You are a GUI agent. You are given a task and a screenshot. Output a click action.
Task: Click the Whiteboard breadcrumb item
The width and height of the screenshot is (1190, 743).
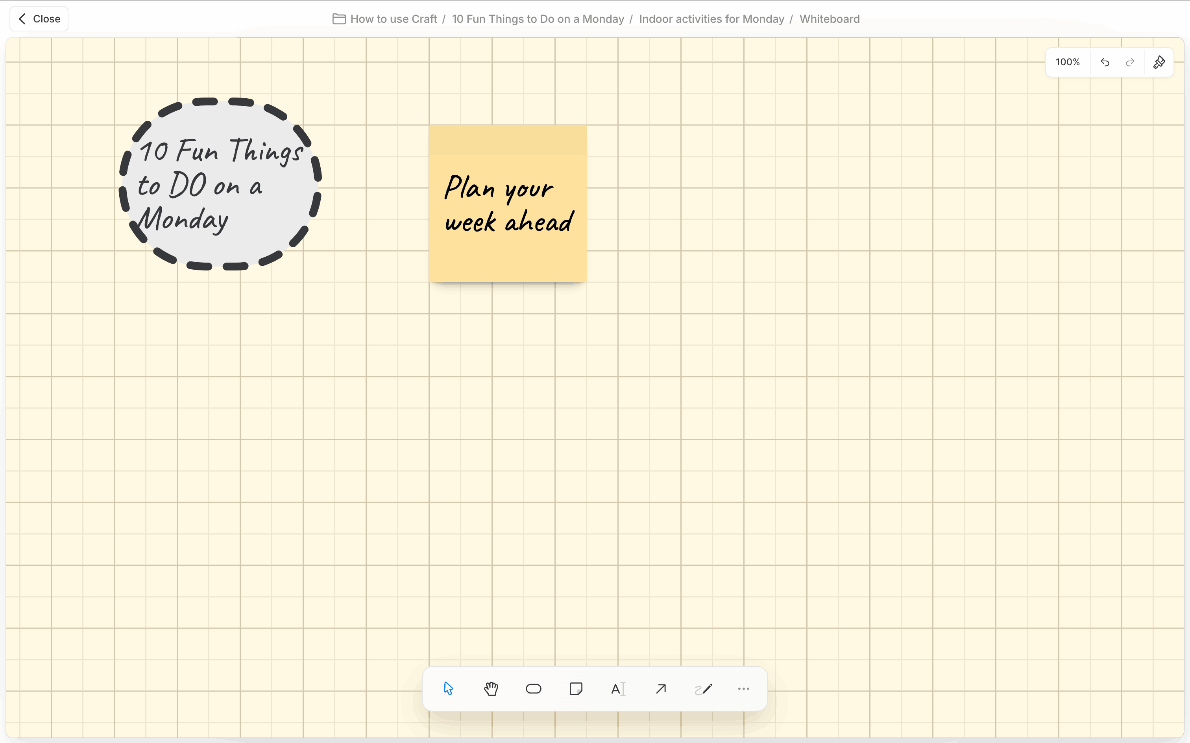(x=830, y=19)
